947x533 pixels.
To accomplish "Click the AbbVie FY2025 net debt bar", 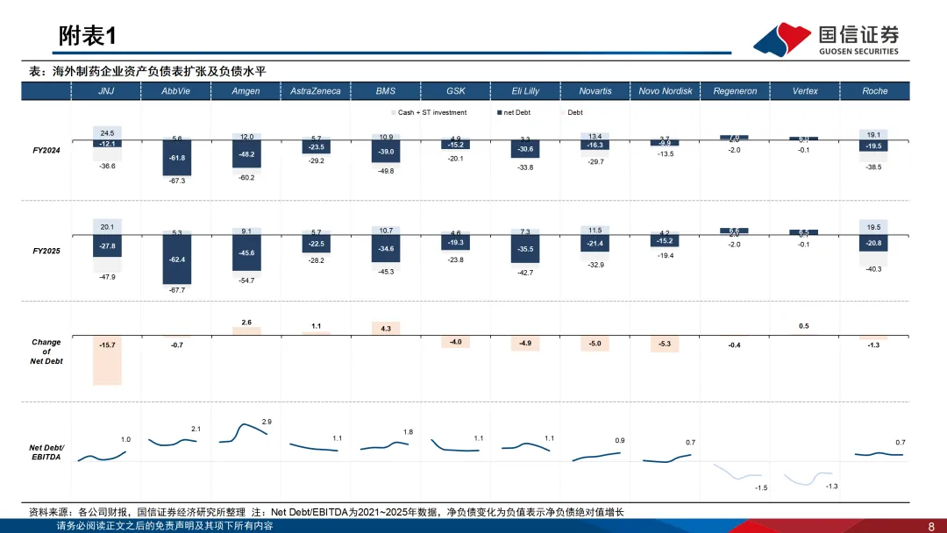I will (177, 259).
